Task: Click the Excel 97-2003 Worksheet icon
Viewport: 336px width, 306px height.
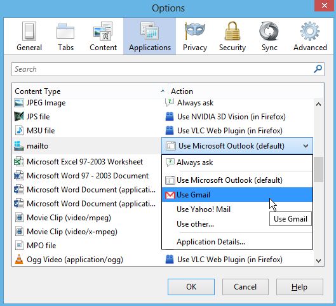Action: pos(19,162)
